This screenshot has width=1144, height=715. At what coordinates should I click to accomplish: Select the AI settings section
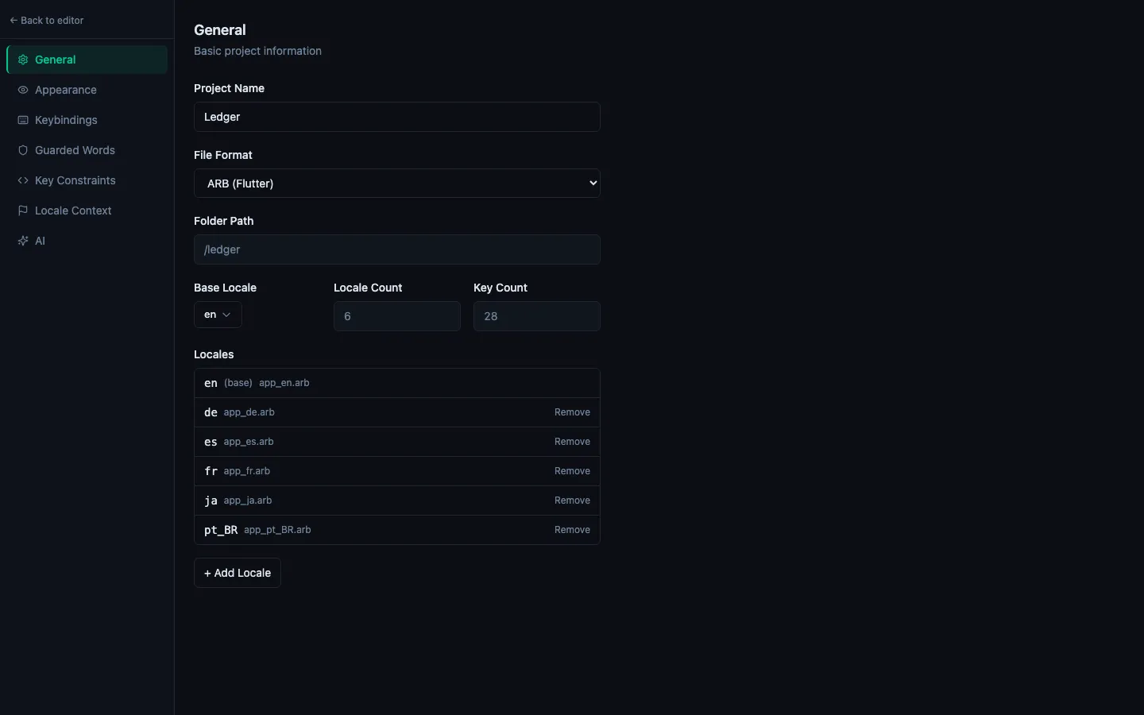[x=87, y=241]
